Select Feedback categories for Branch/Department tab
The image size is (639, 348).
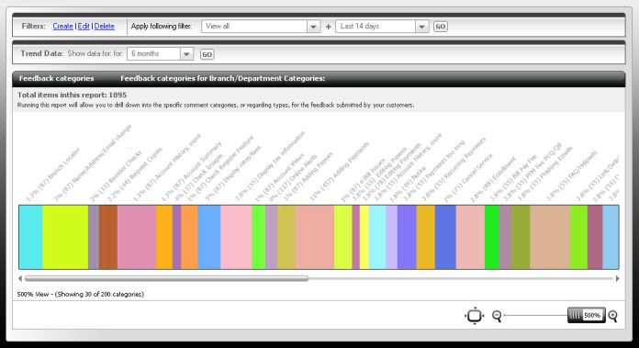222,78
